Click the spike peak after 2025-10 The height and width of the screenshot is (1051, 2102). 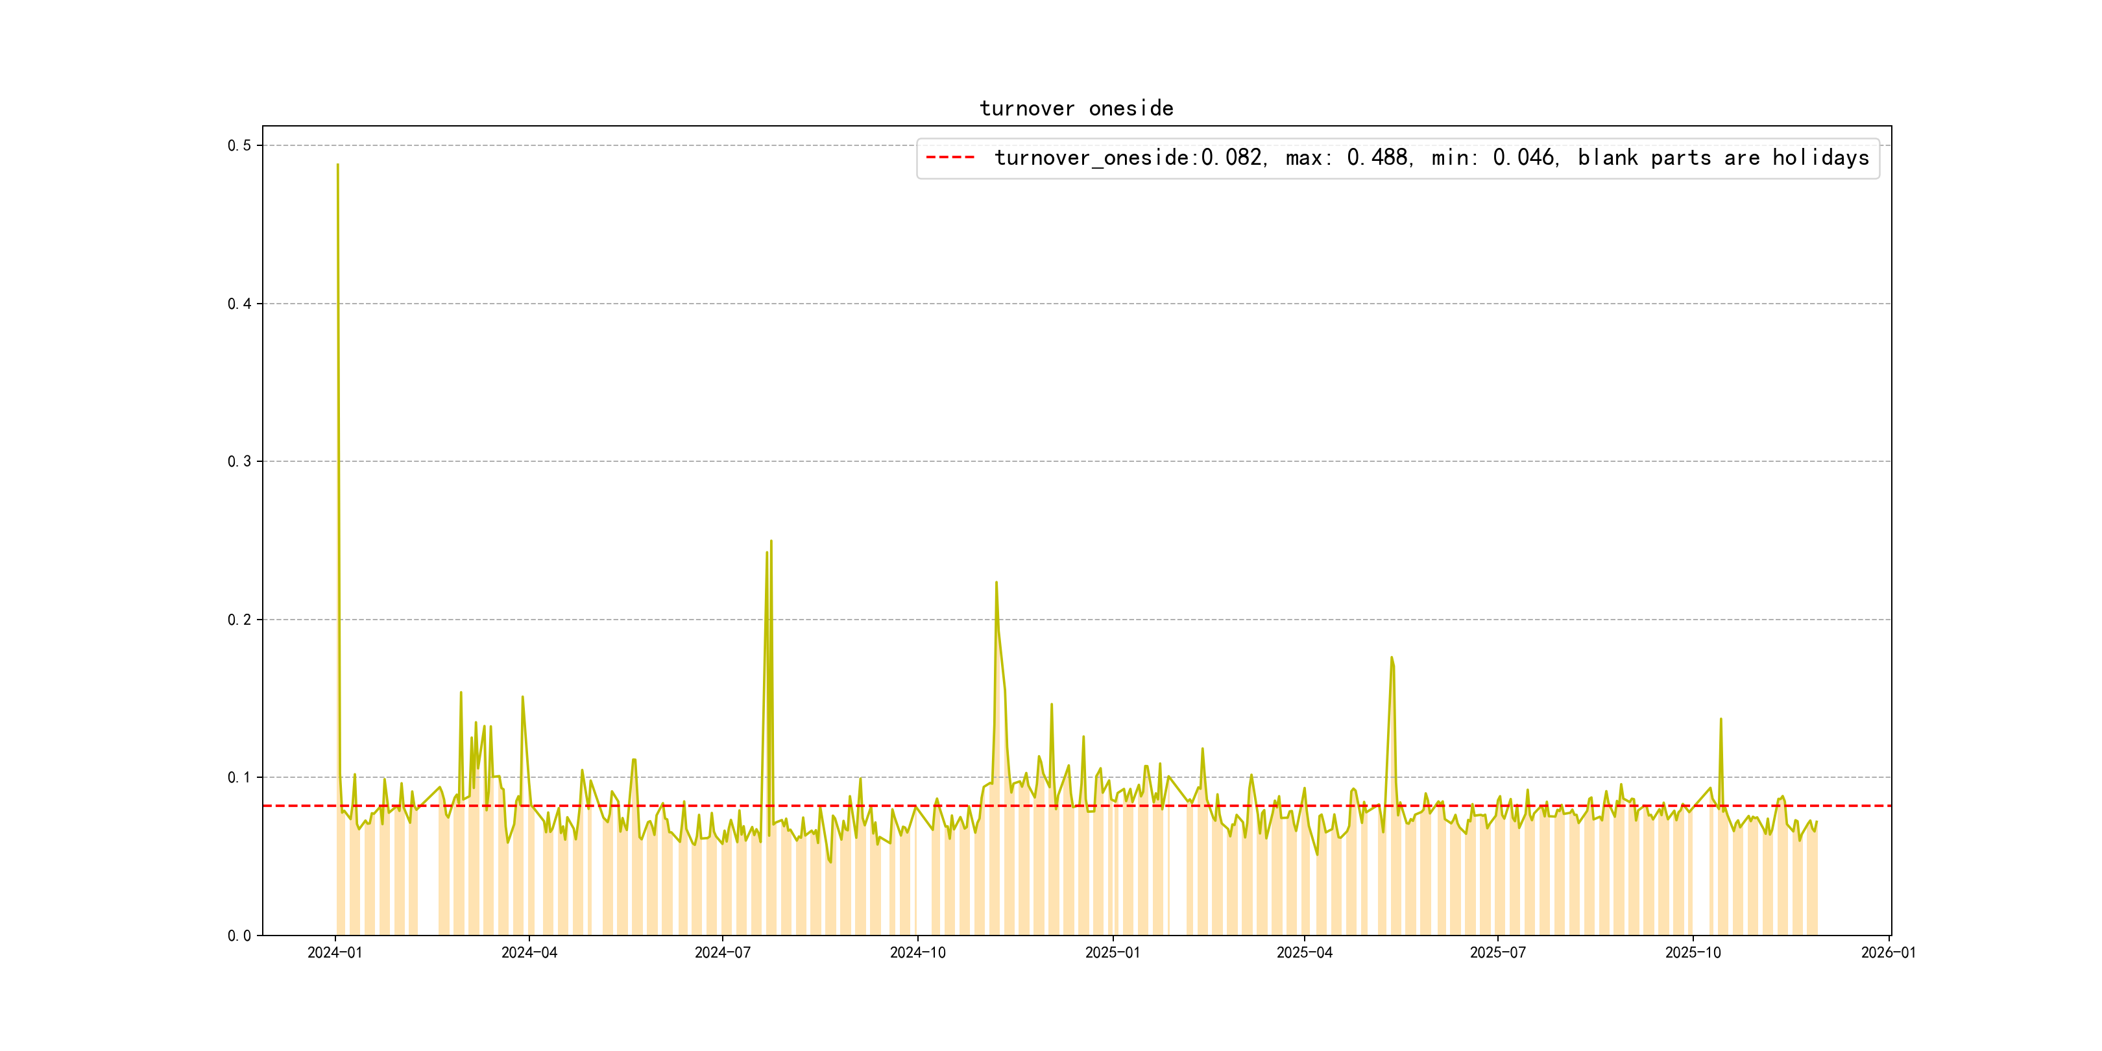(1721, 719)
